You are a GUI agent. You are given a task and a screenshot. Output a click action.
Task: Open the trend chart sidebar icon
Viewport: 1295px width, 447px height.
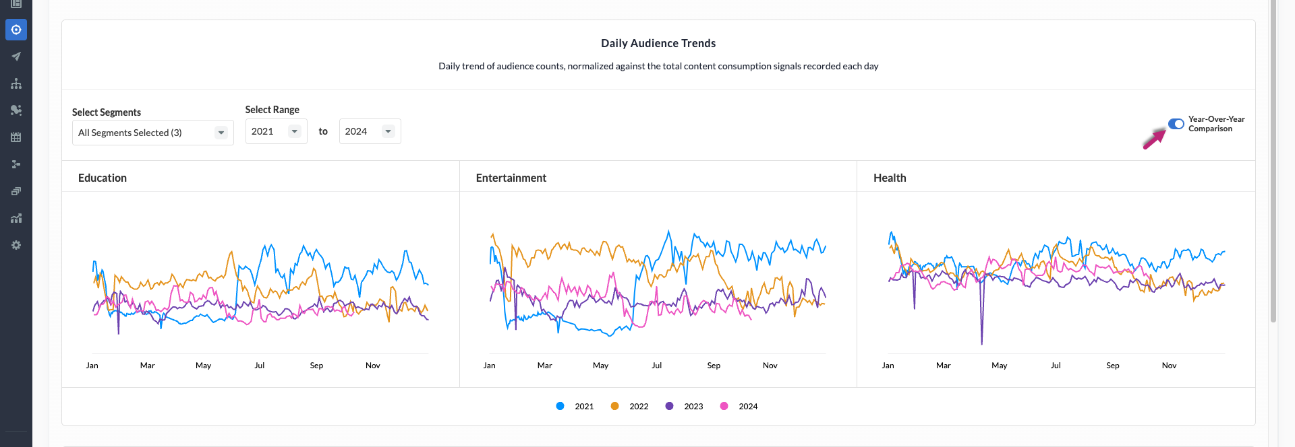coord(16,218)
